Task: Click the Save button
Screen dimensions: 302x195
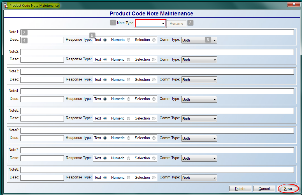Action: [x=288, y=189]
